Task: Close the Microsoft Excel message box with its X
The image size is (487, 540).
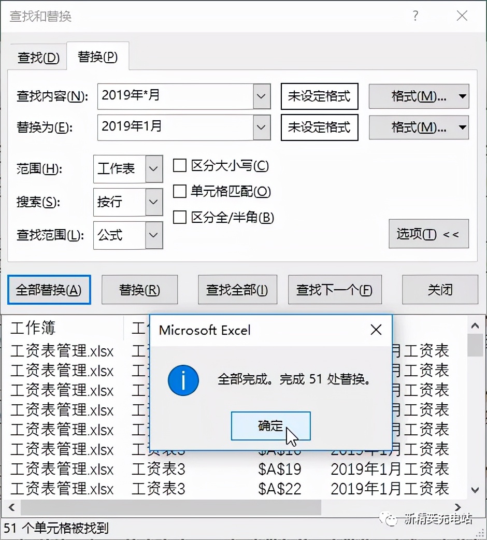Action: (x=376, y=330)
